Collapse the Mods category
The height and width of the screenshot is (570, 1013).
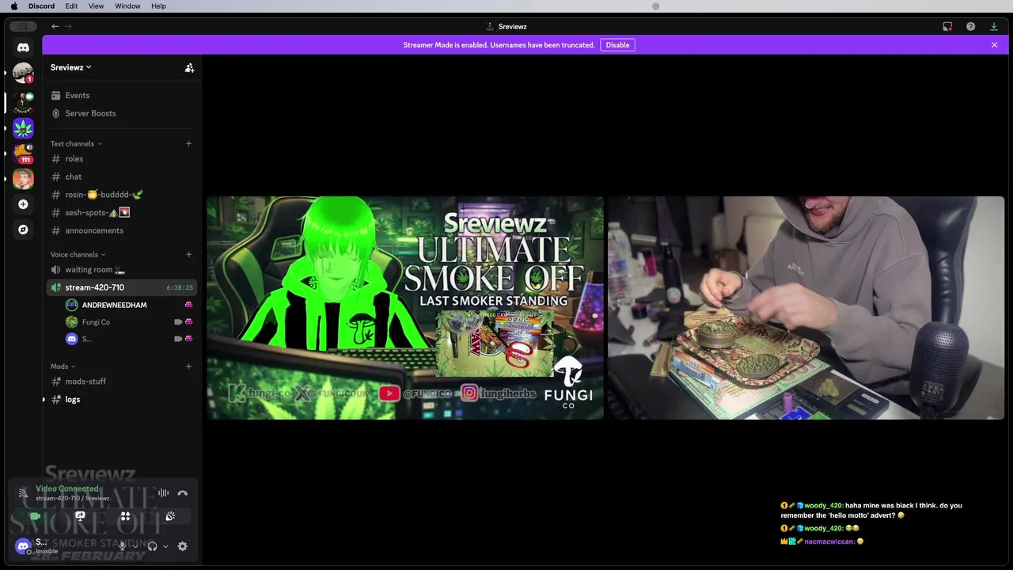pos(63,366)
